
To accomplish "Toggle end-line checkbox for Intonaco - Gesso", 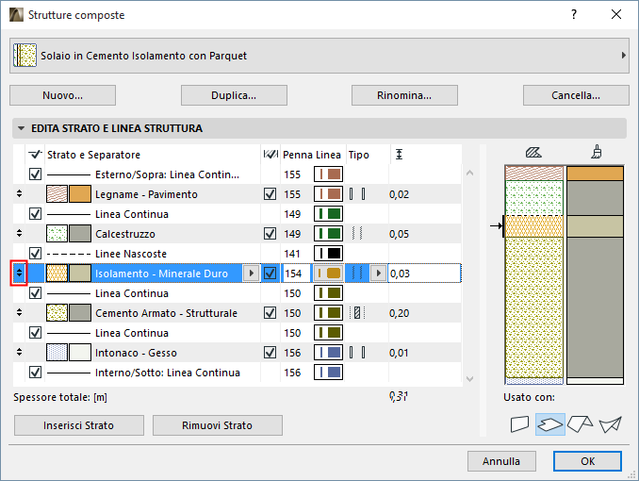I will pos(270,353).
